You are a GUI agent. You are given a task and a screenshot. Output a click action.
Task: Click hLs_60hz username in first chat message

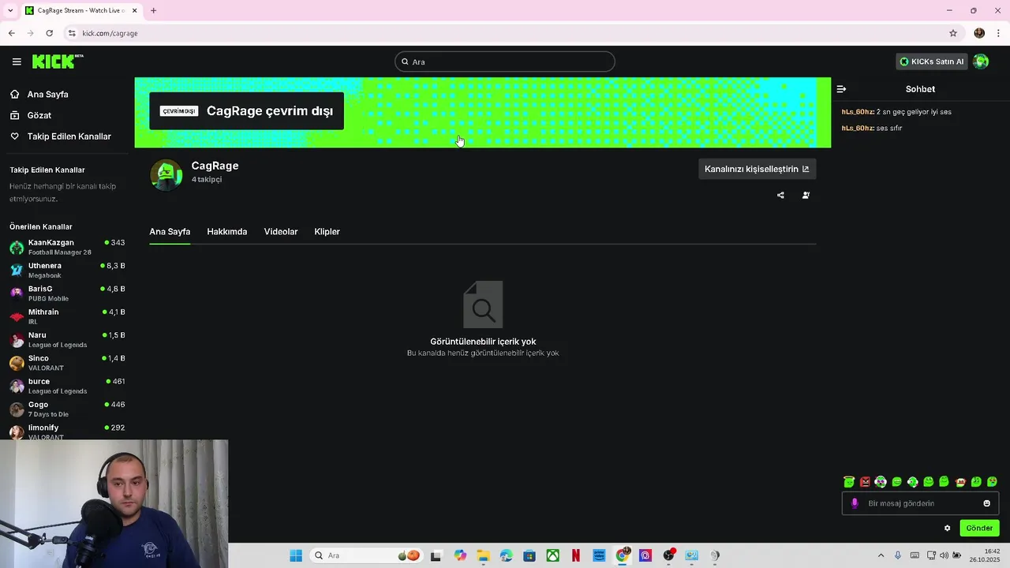[858, 112]
